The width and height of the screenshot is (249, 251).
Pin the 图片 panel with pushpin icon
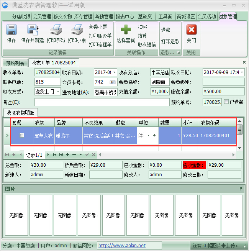(x=241, y=189)
